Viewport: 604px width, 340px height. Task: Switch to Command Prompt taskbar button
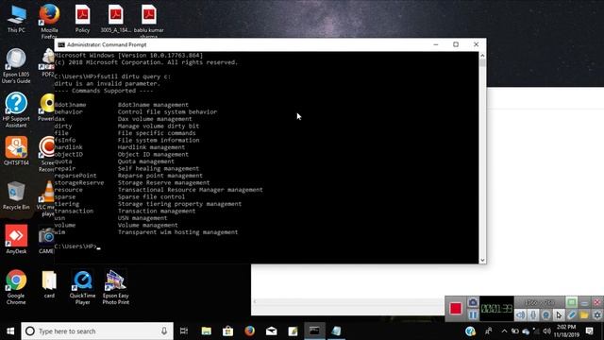click(314, 331)
